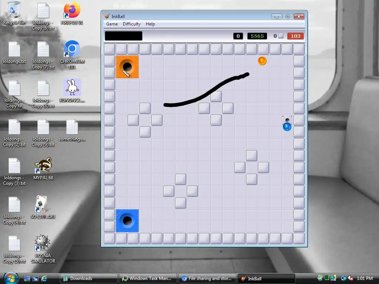The width and height of the screenshot is (379, 284).
Task: Select the loldongs - Copy (4).txt file
Action: pos(14,210)
